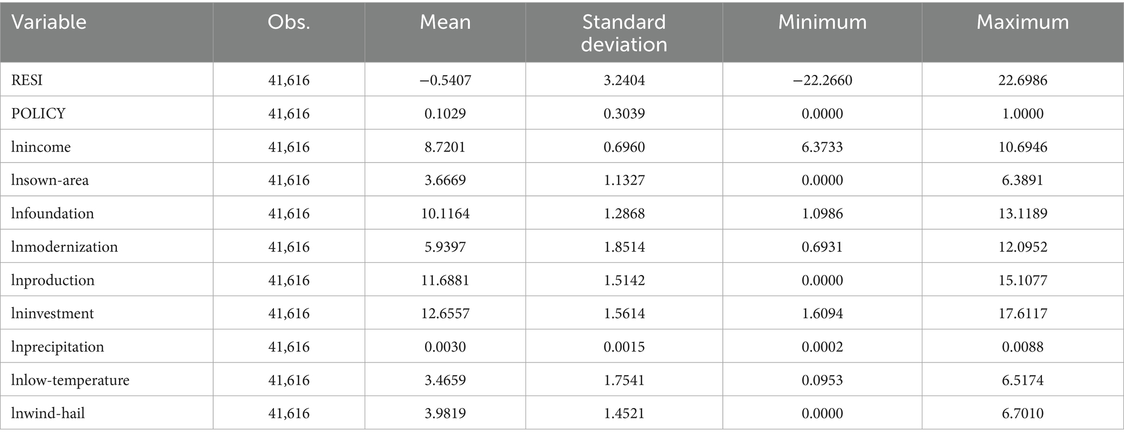
Task: Select the Mean column header
Action: pos(445,22)
